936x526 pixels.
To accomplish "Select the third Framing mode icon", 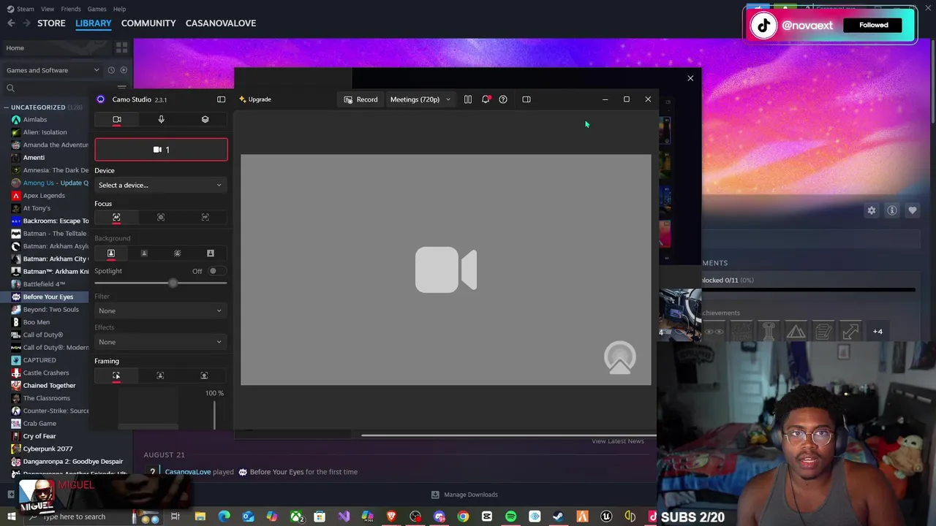I will [204, 376].
